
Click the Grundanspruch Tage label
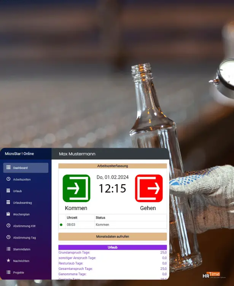[74, 252]
